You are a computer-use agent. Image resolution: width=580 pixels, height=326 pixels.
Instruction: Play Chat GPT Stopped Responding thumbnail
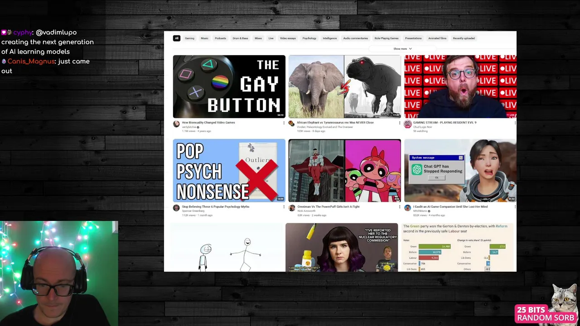click(x=460, y=171)
